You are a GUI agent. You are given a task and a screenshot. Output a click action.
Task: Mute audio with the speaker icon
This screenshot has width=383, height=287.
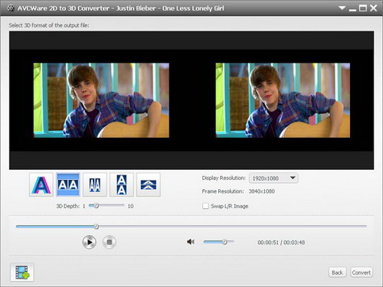pos(191,242)
